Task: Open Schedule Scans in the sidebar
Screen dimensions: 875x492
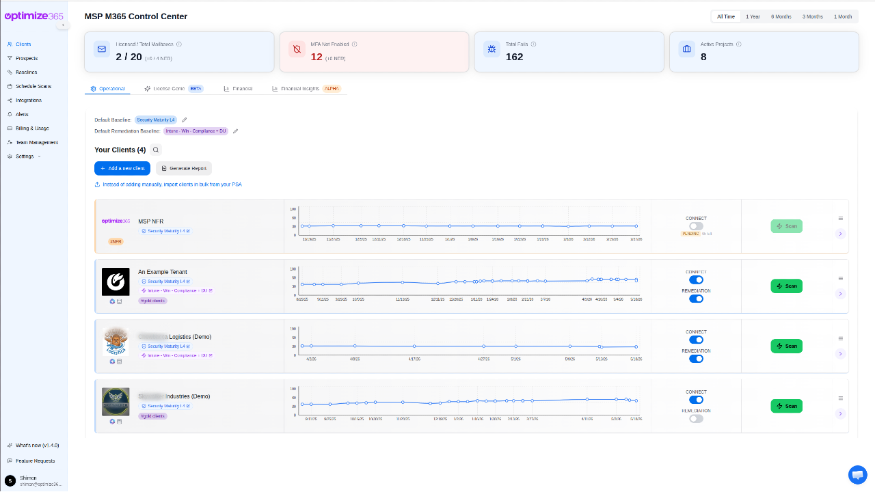Action: point(33,86)
